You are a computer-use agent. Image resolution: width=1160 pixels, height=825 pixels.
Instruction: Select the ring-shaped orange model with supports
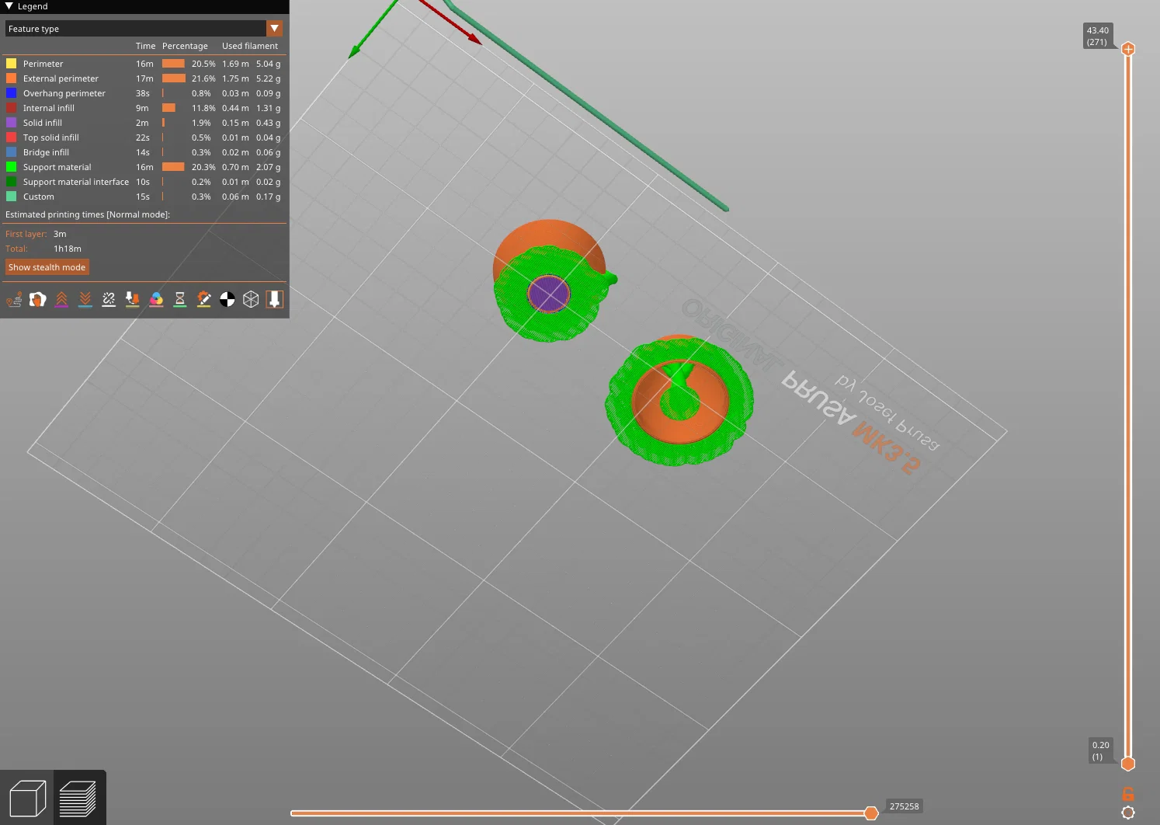click(680, 400)
